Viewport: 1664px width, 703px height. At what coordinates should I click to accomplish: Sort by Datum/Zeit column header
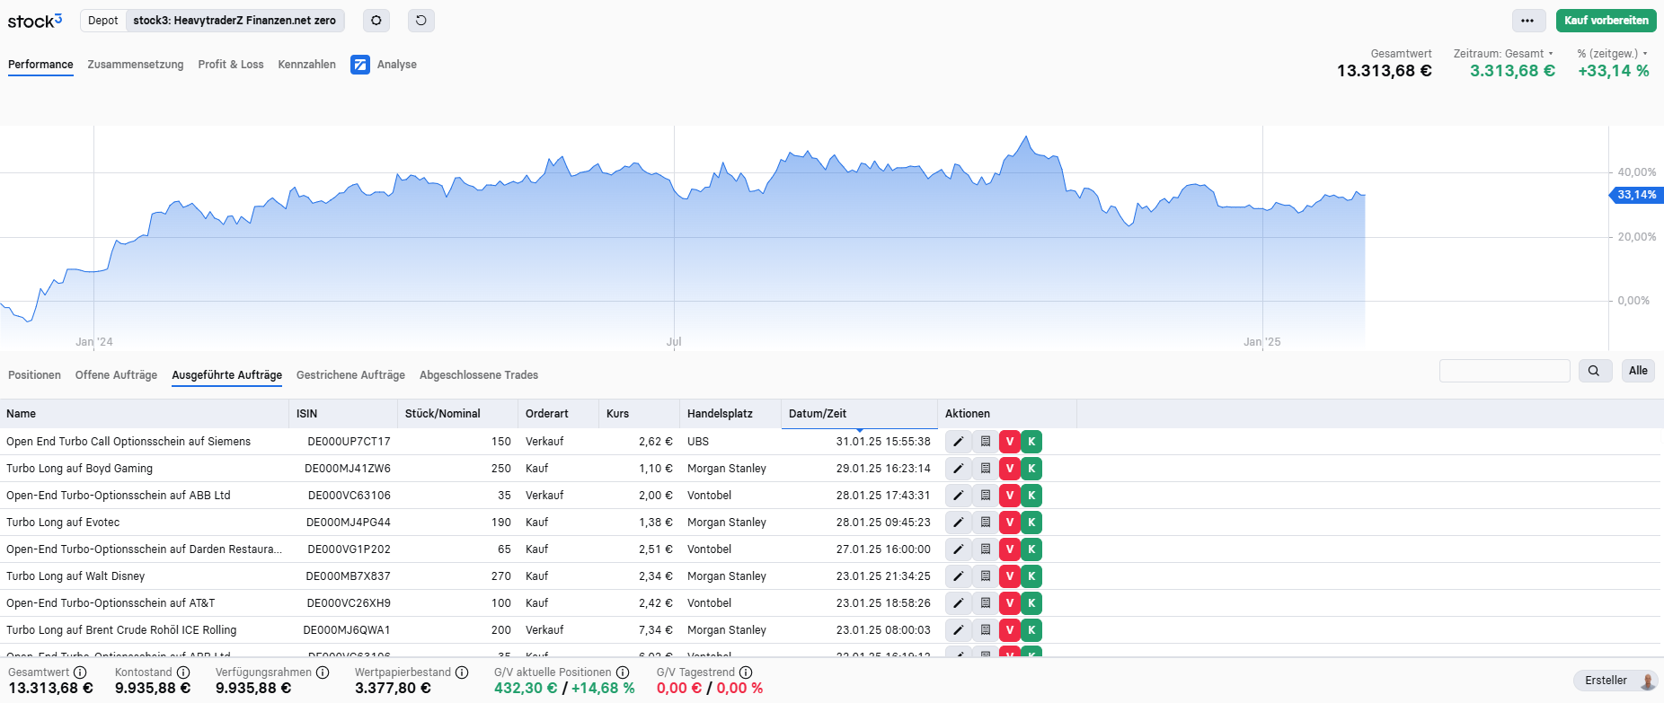[x=859, y=414]
